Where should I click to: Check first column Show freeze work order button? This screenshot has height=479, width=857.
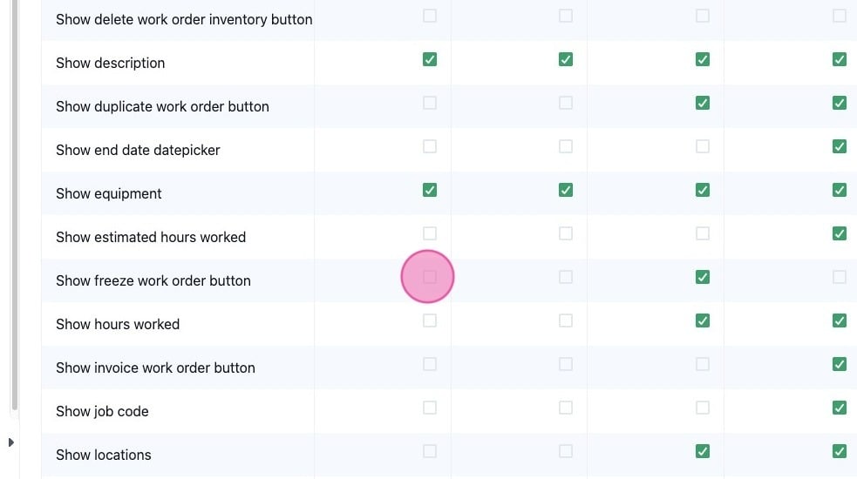click(x=430, y=277)
